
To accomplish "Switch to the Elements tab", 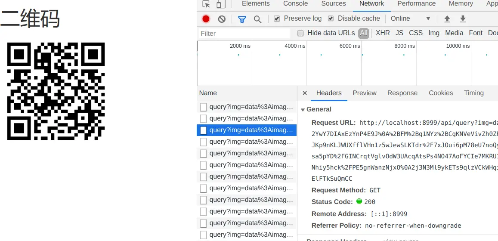I will tap(256, 3).
